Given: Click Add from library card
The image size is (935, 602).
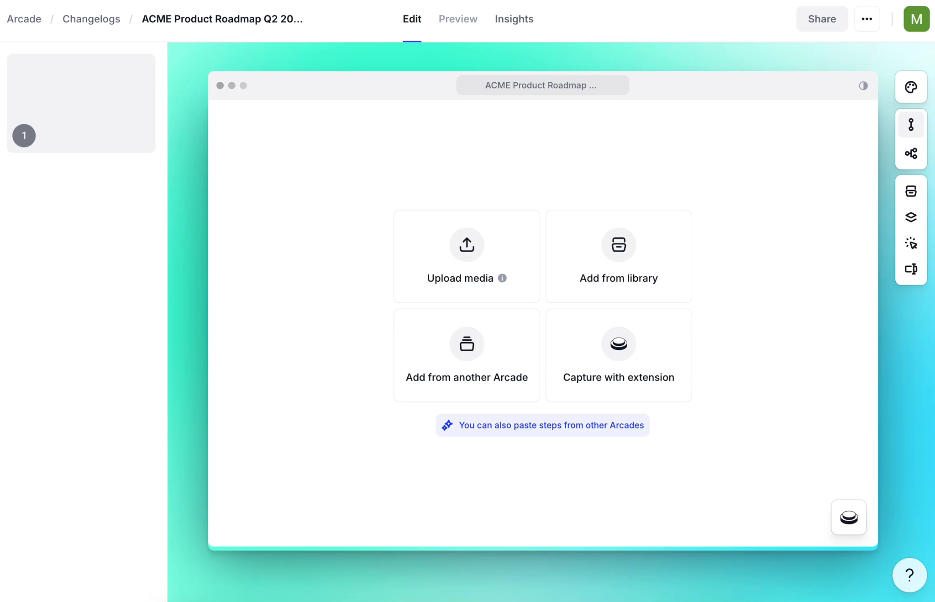Looking at the screenshot, I should [x=619, y=256].
